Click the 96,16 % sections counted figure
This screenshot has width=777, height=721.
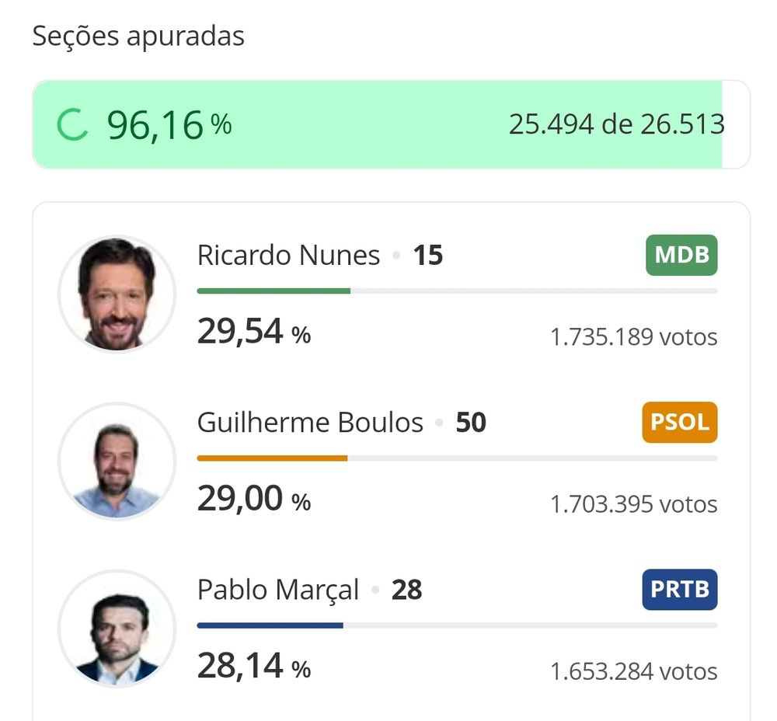point(169,124)
